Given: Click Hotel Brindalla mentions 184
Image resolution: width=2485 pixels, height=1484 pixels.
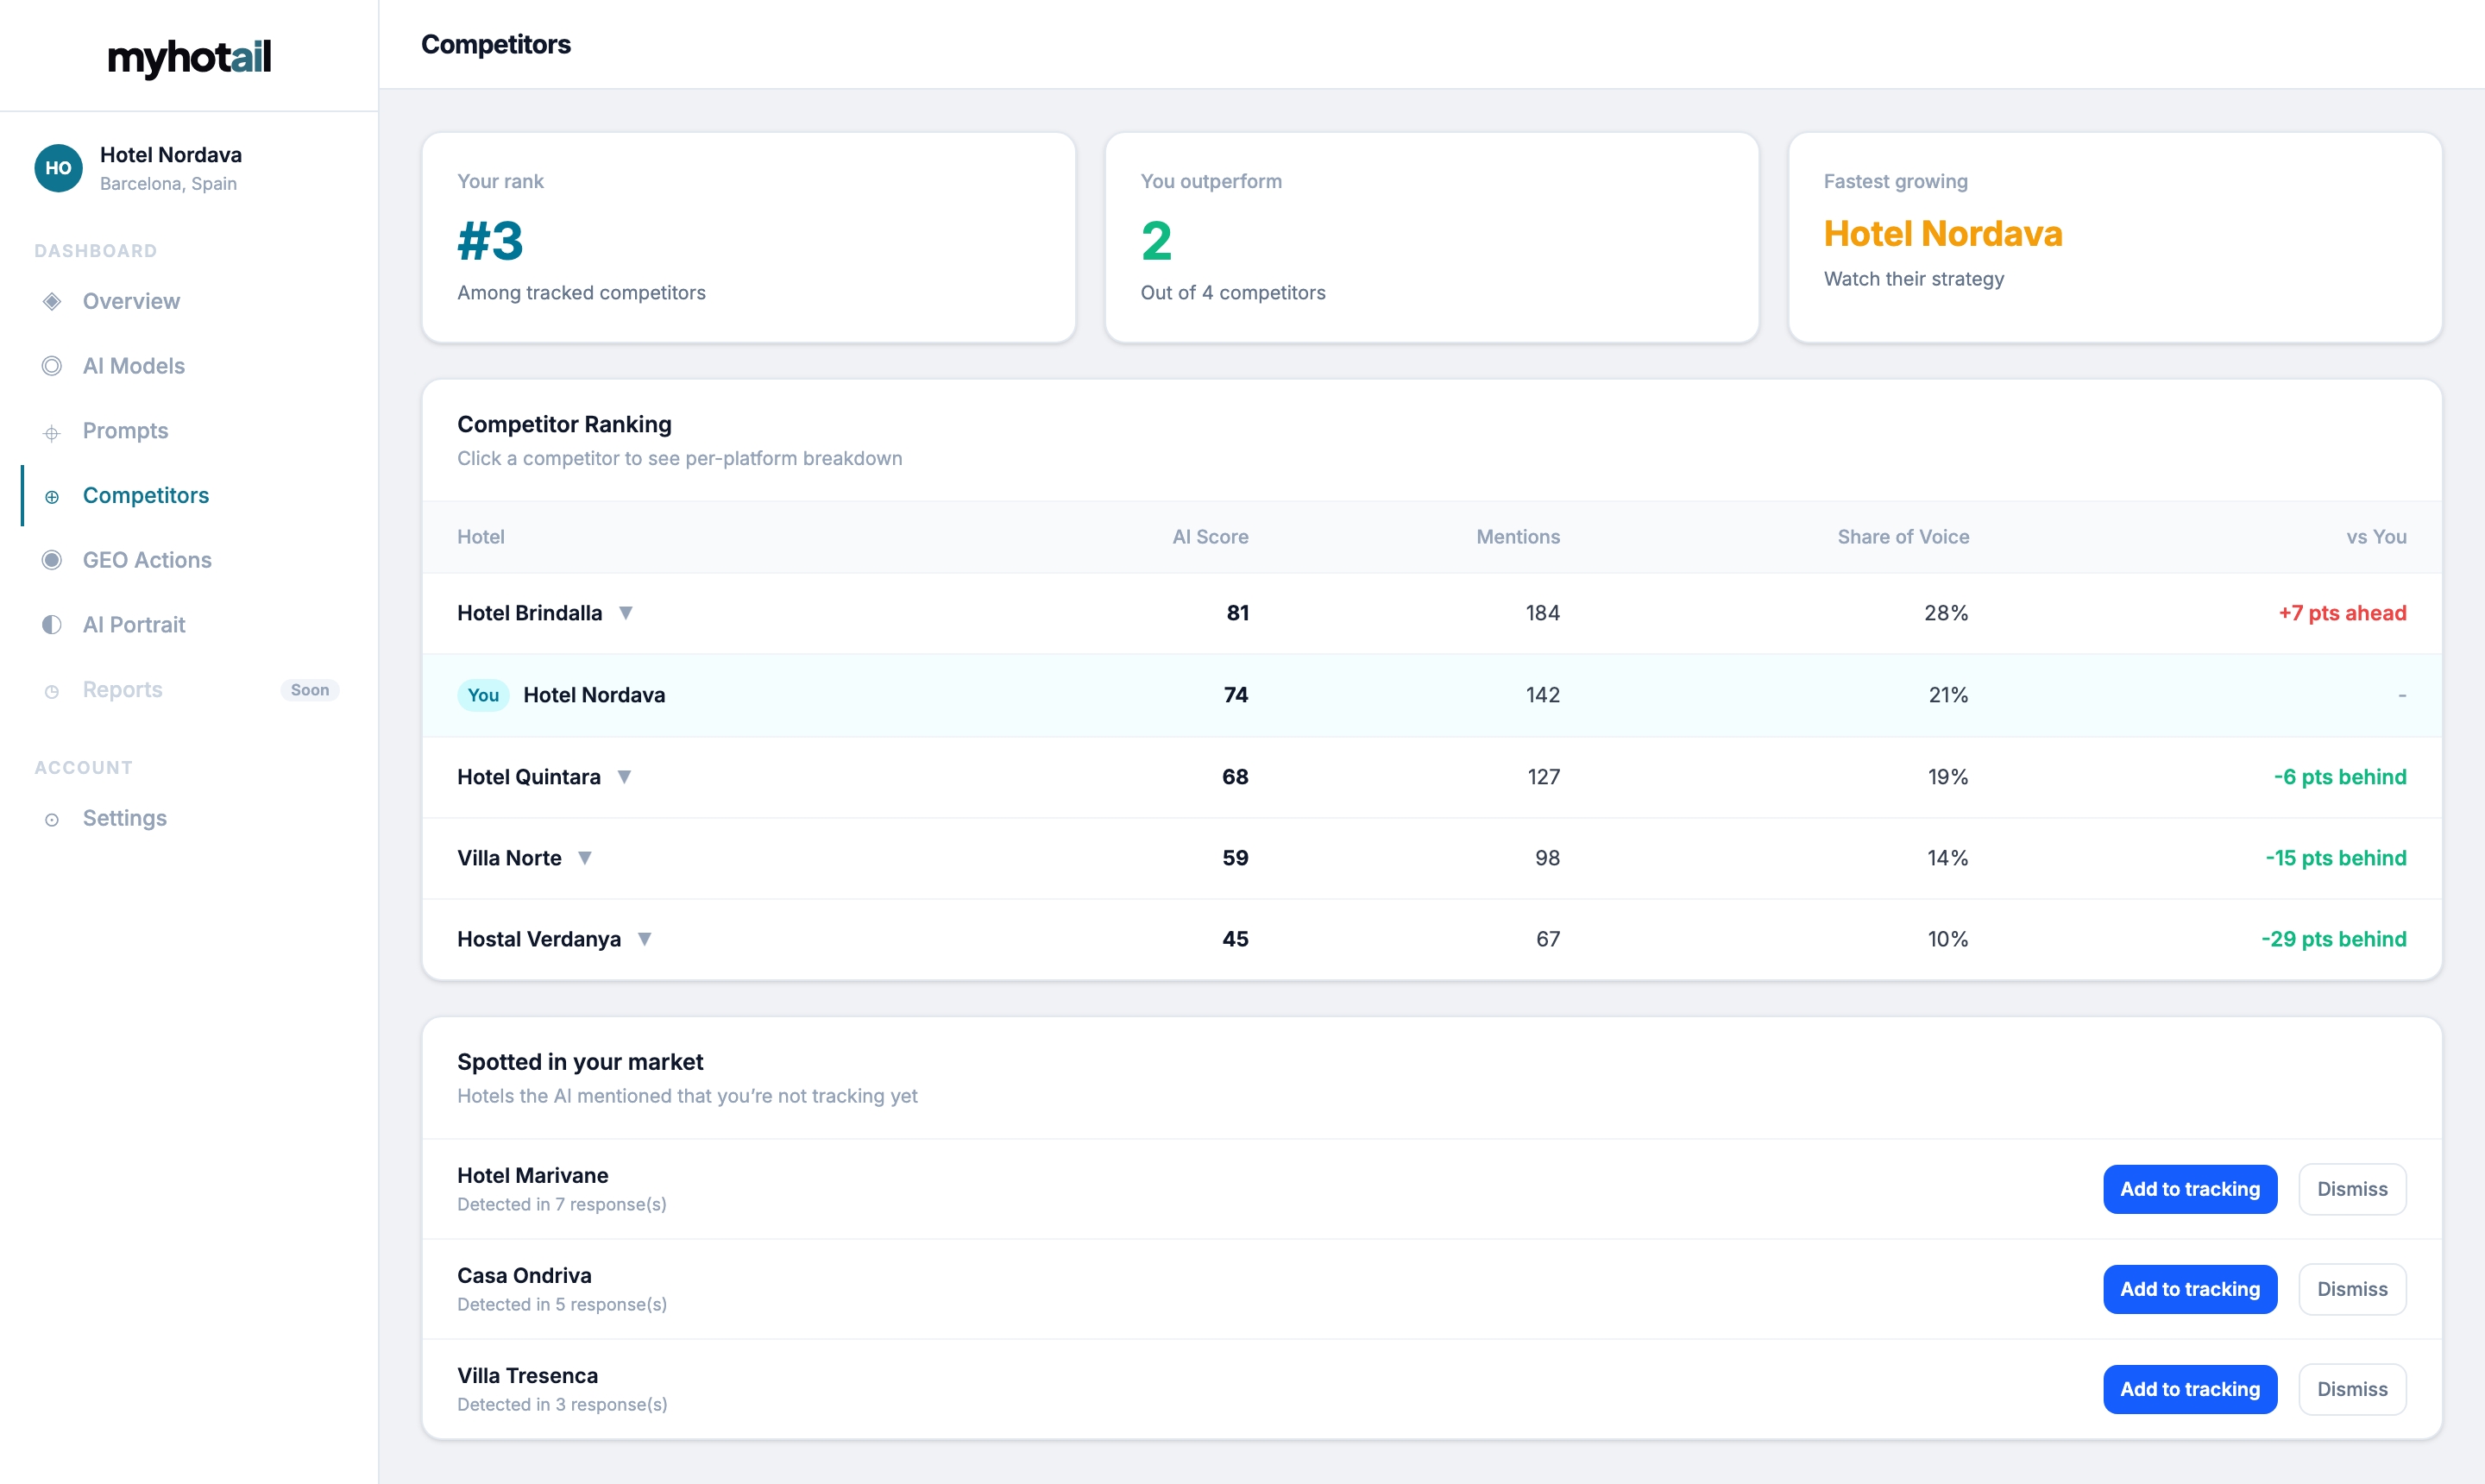Looking at the screenshot, I should pos(1543,613).
